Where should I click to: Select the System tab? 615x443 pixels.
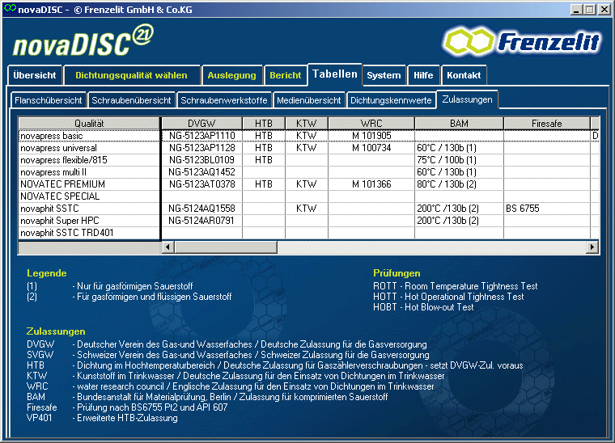384,75
